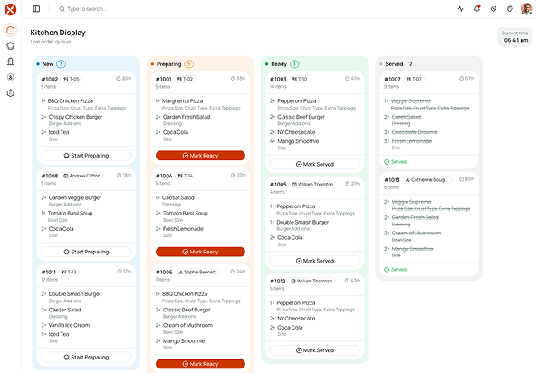This screenshot has height=373, width=536.
Task: Start Preparing order #1008
Action: click(86, 252)
